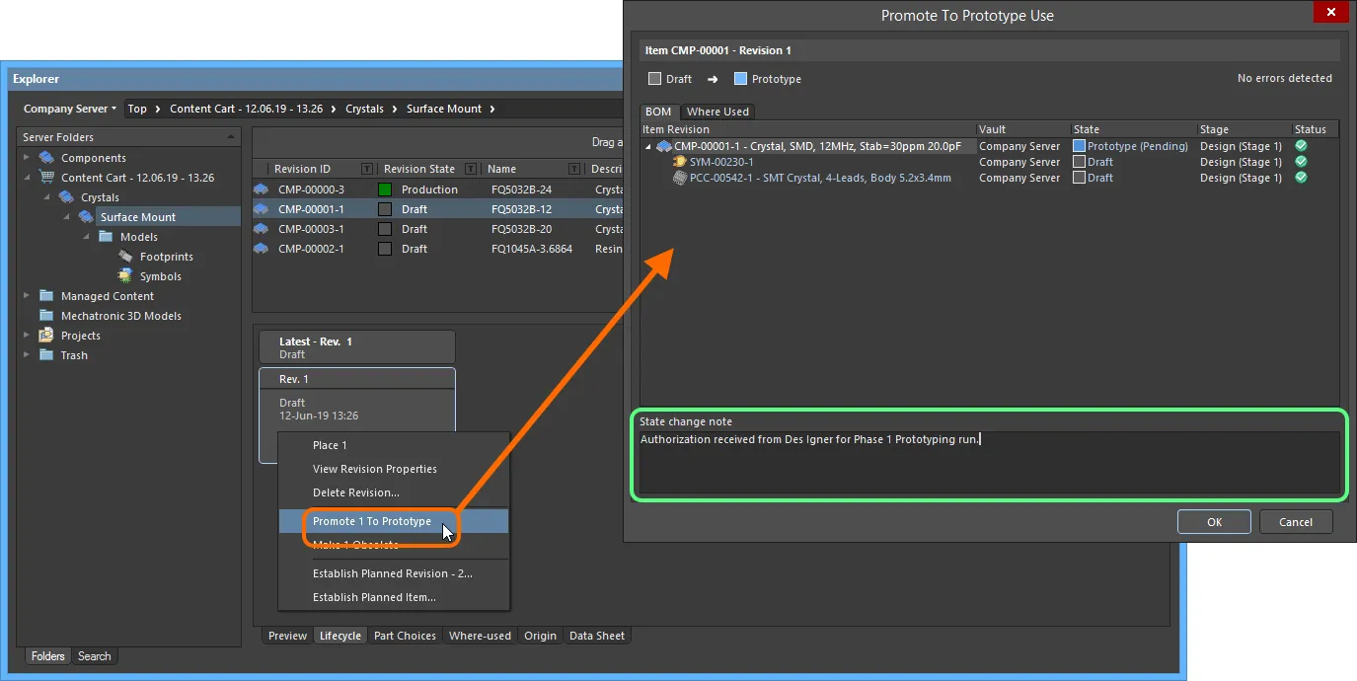Switch to Search tab at bottom
The height and width of the screenshot is (681, 1357).
point(95,656)
